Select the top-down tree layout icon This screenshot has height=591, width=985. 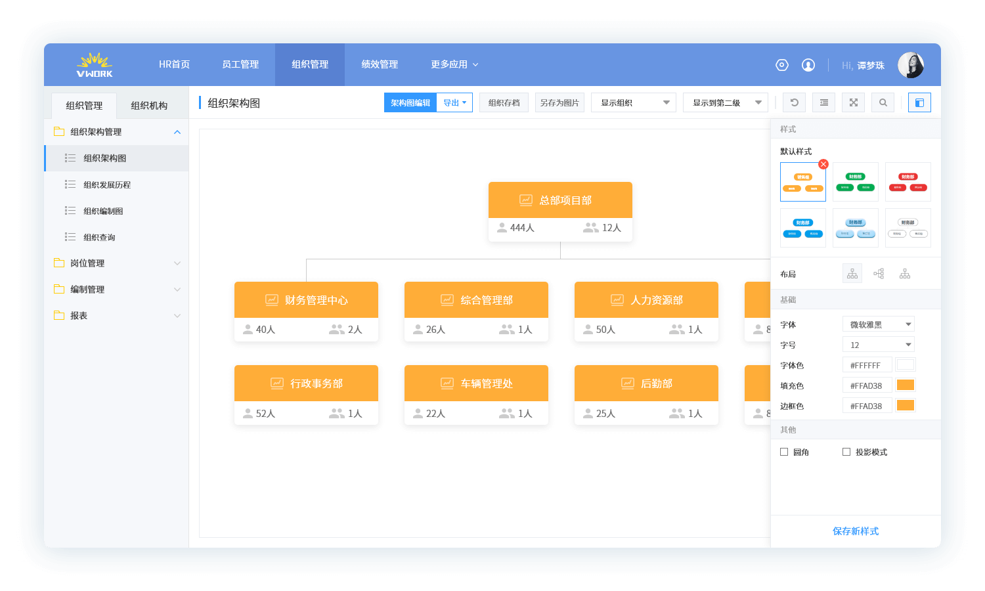point(852,274)
